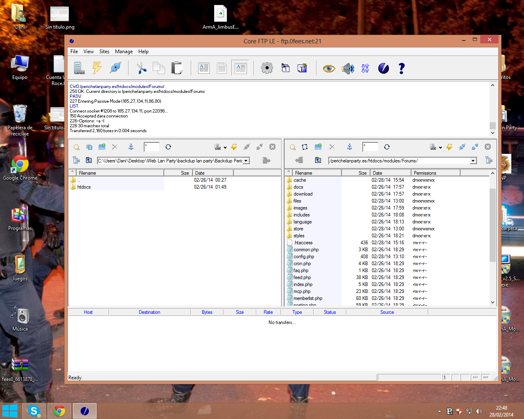Open the local pane tree view icon

tap(76, 160)
